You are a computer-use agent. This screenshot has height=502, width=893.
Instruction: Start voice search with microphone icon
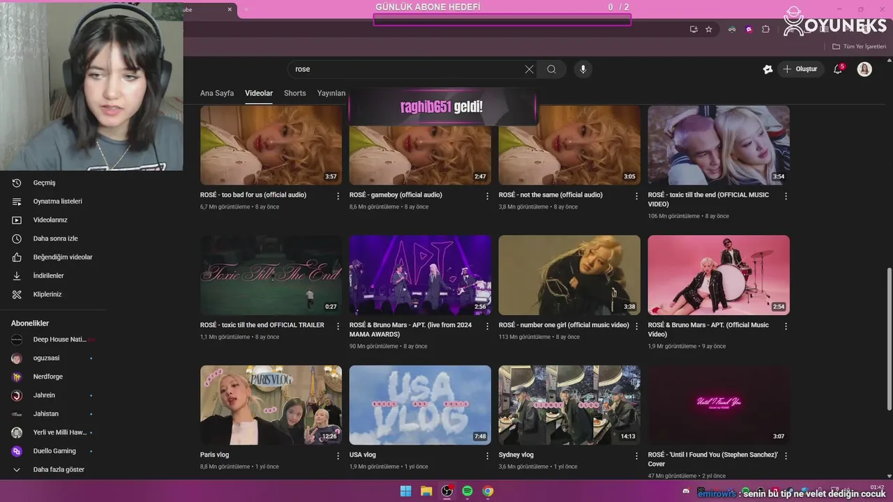pos(583,69)
